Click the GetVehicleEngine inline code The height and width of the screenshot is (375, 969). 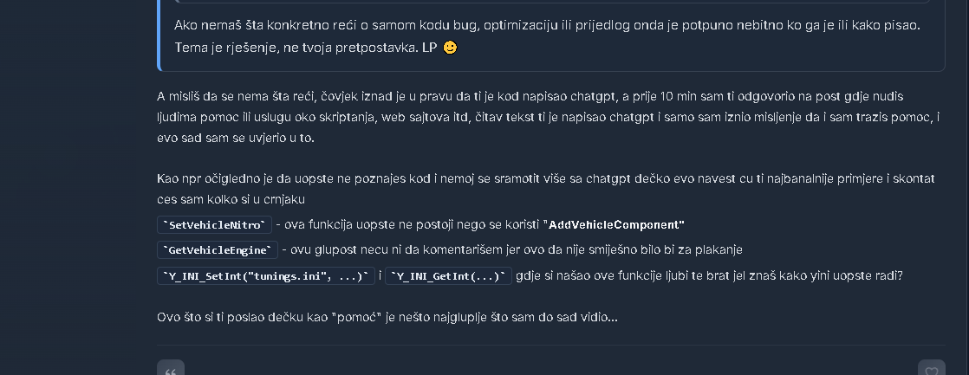218,250
